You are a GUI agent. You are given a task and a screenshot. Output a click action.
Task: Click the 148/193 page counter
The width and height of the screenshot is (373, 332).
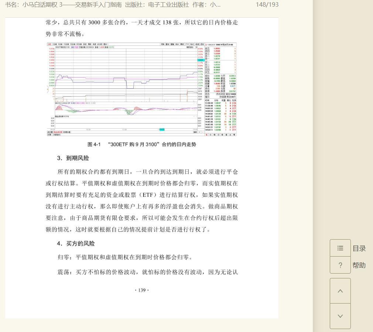pyautogui.click(x=267, y=5)
